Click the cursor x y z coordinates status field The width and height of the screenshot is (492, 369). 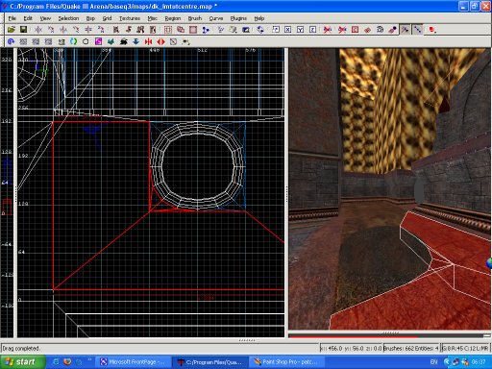coord(351,348)
